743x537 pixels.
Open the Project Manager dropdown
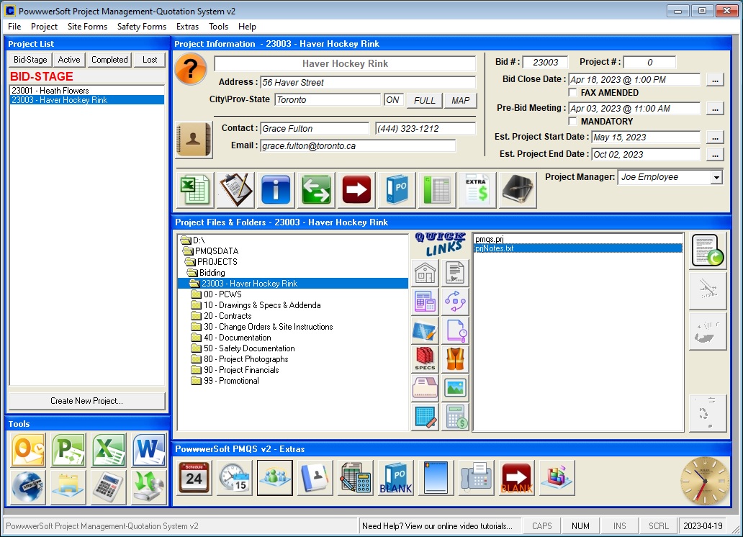[716, 177]
